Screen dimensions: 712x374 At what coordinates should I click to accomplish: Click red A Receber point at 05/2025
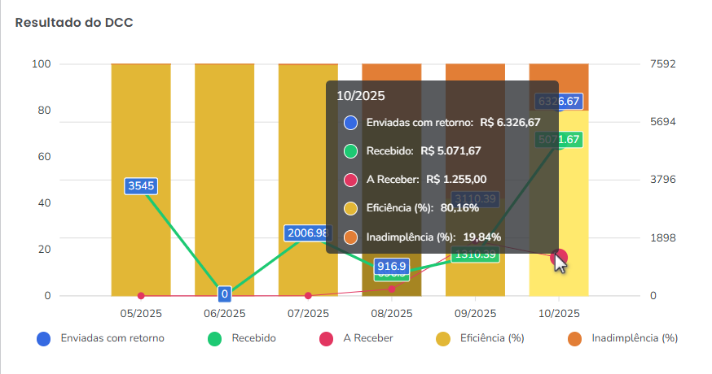141,296
